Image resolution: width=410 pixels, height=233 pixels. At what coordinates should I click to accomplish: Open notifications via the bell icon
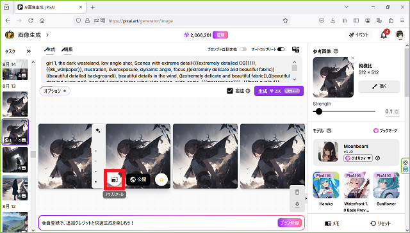coord(384,35)
